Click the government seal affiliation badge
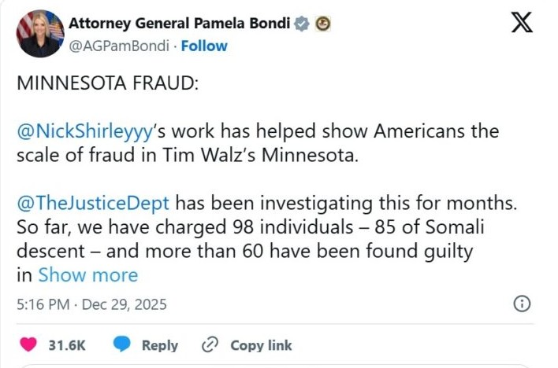The width and height of the screenshot is (558, 368). [322, 24]
